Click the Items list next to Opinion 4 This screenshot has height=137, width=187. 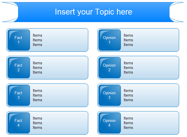point(128,123)
